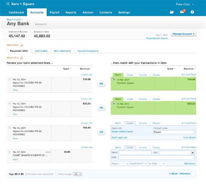The width and height of the screenshot is (206, 184).
Task: Open the Reconciliation Report link
Action: 157,38
